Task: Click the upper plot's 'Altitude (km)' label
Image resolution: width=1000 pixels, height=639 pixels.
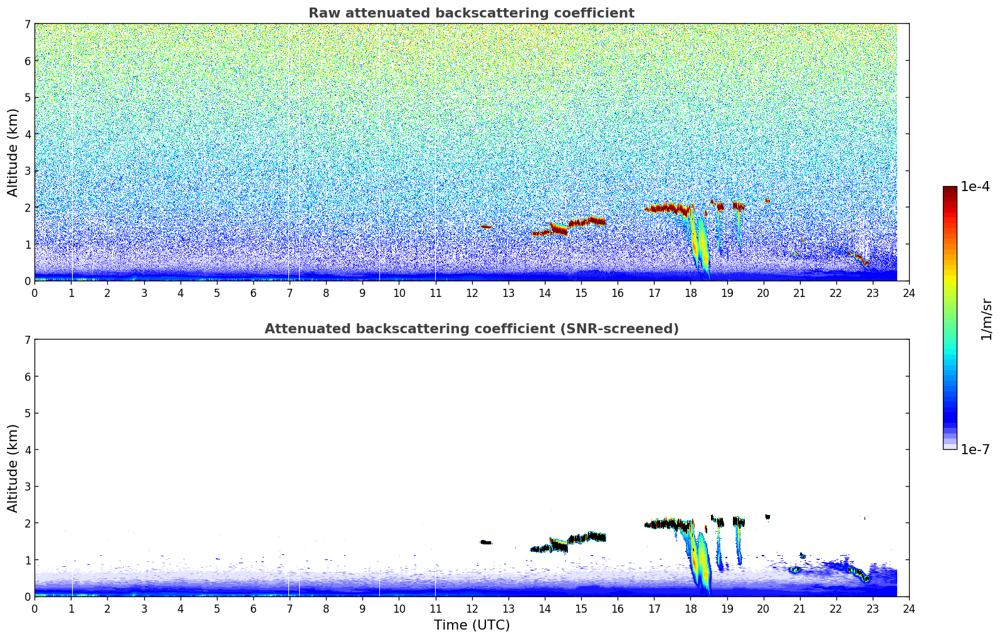Action: tap(13, 152)
